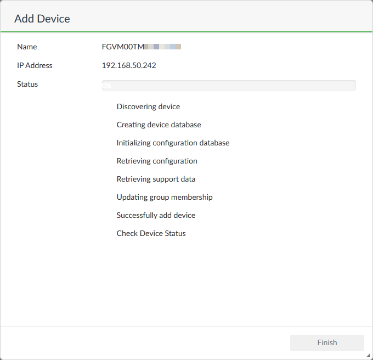Image resolution: width=373 pixels, height=360 pixels.
Task: Click the Status field label
Action: click(x=27, y=84)
